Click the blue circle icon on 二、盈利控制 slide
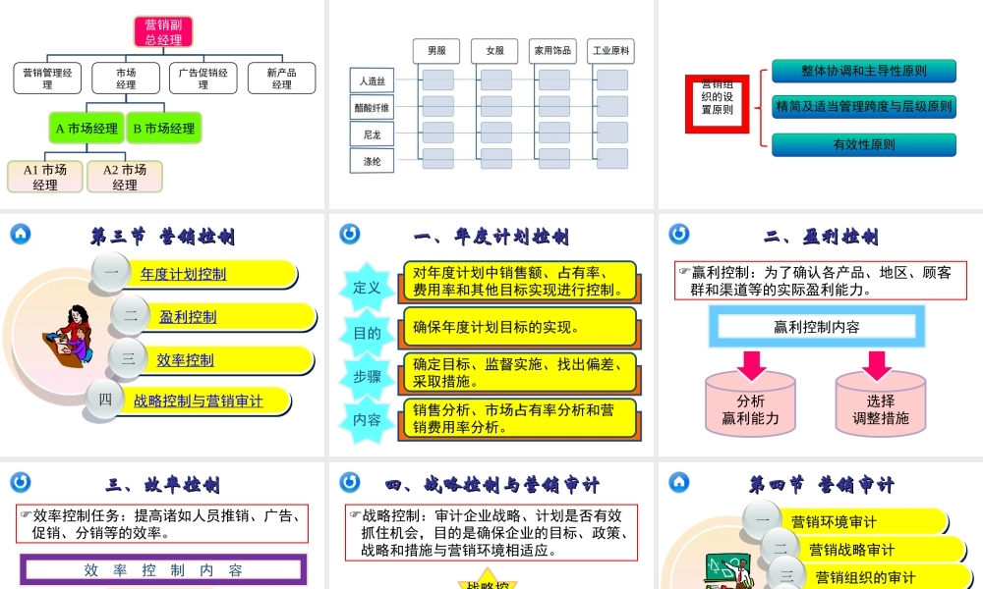The width and height of the screenshot is (983, 589). click(678, 233)
